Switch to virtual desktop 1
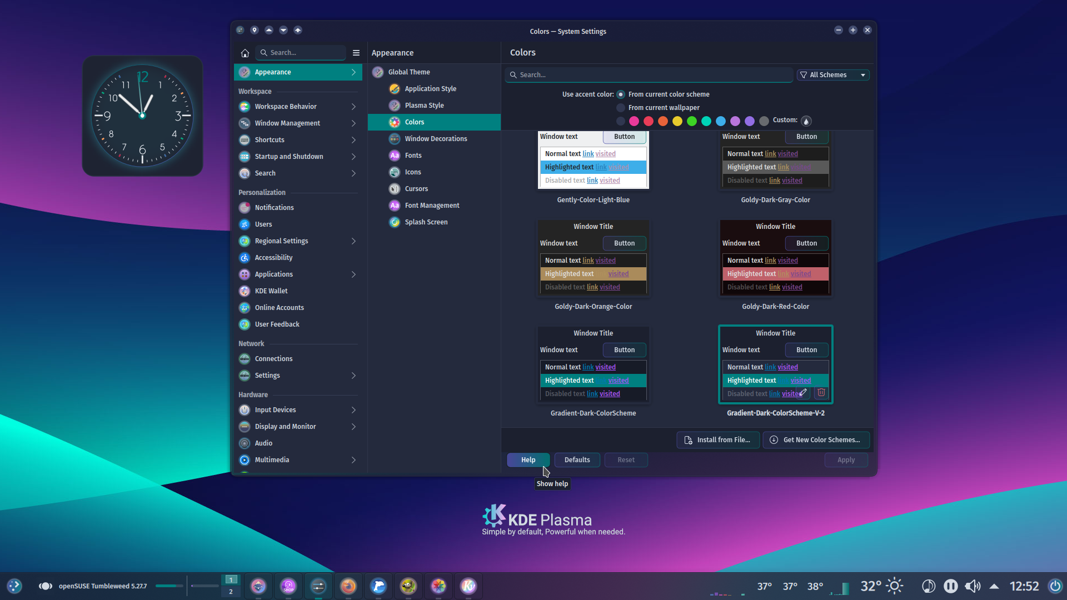 (231, 579)
